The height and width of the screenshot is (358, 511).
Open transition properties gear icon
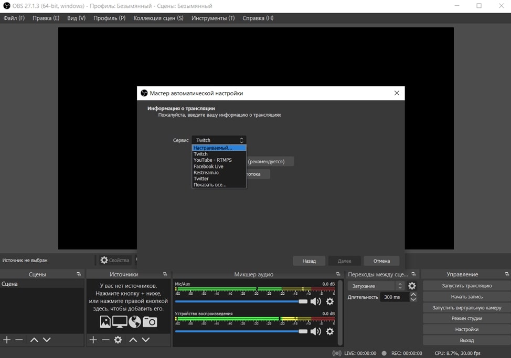click(x=412, y=286)
